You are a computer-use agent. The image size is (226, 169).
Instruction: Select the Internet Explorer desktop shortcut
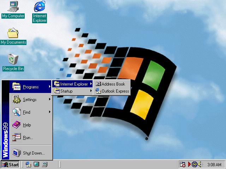pyautogui.click(x=40, y=12)
